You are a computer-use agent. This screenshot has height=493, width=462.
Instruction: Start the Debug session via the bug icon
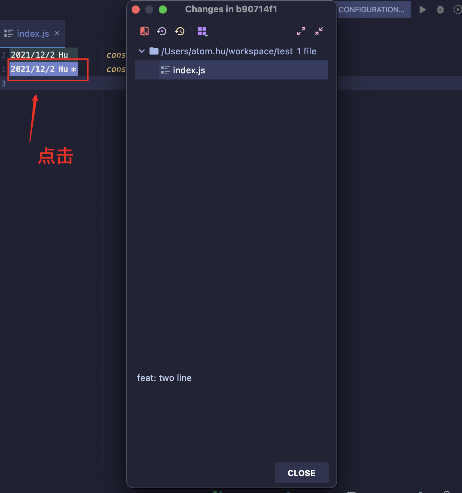click(x=440, y=10)
